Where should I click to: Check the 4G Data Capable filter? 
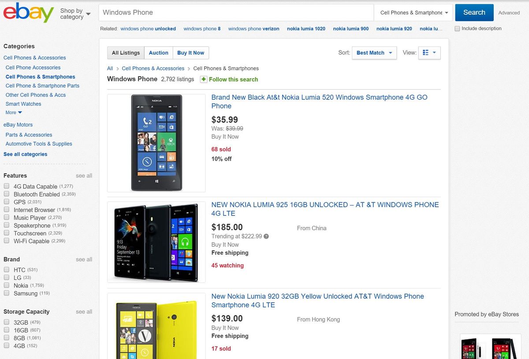click(6, 186)
